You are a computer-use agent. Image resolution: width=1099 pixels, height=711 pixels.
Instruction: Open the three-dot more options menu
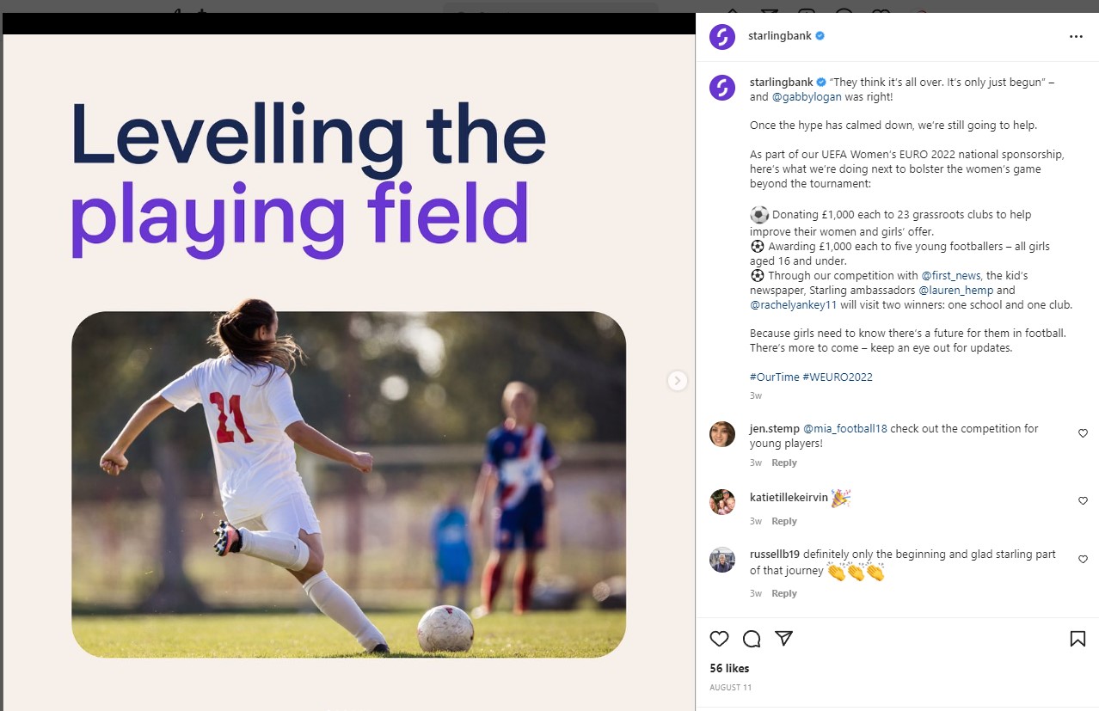1076,37
